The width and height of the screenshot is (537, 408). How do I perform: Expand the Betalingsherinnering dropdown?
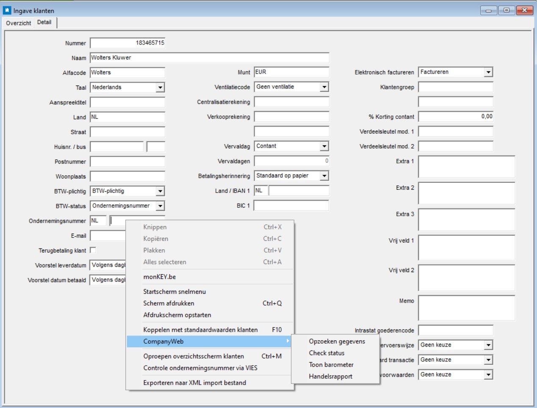pyautogui.click(x=324, y=176)
